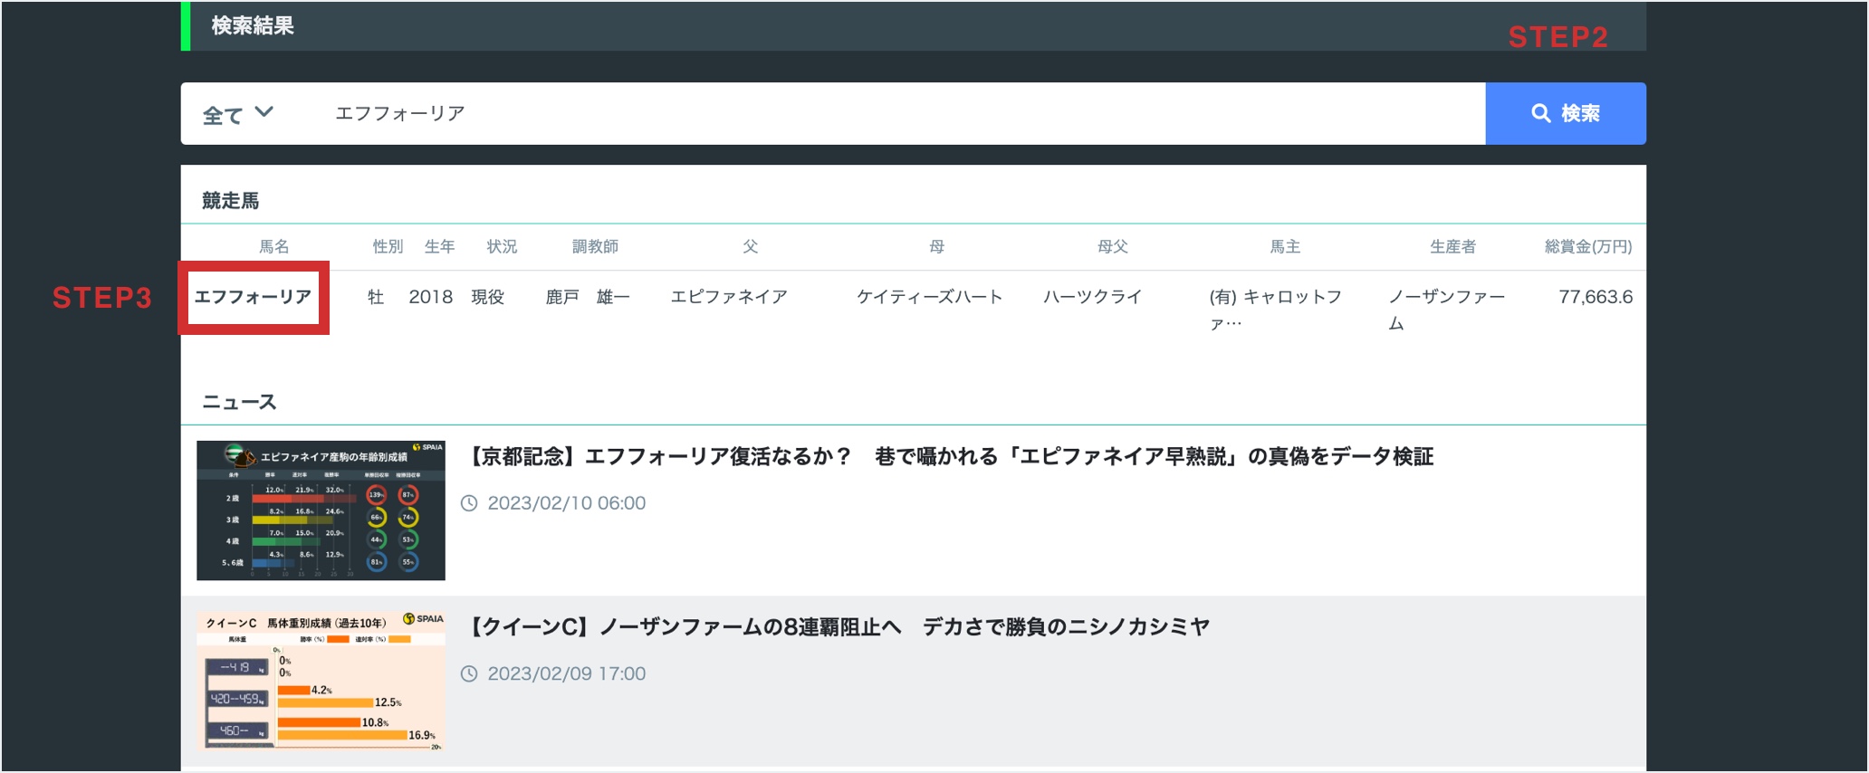
Task: Click the magnifying glass icon in search button
Action: pos(1540,113)
